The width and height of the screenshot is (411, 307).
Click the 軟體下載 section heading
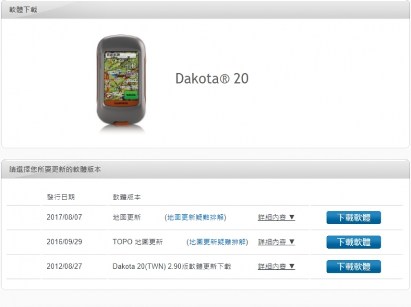[23, 10]
